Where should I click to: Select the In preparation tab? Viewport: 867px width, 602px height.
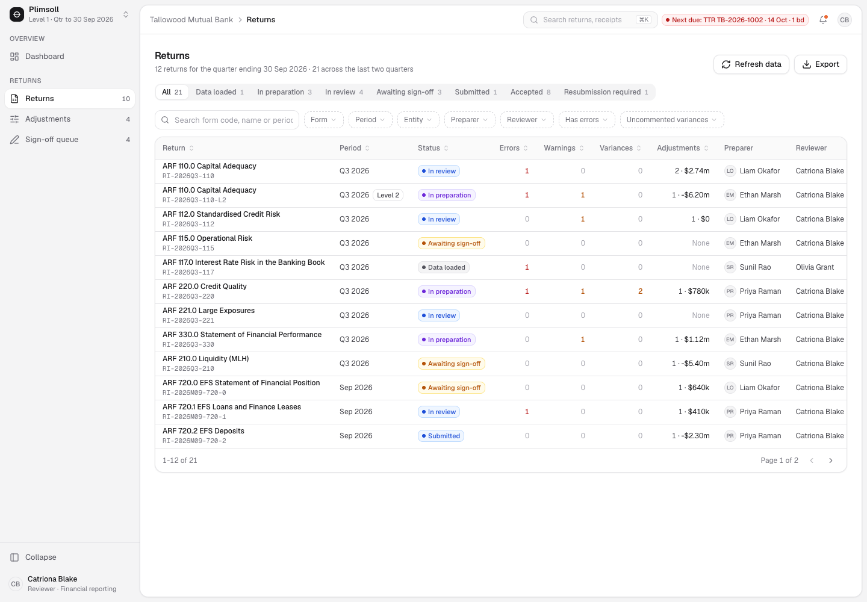point(284,92)
